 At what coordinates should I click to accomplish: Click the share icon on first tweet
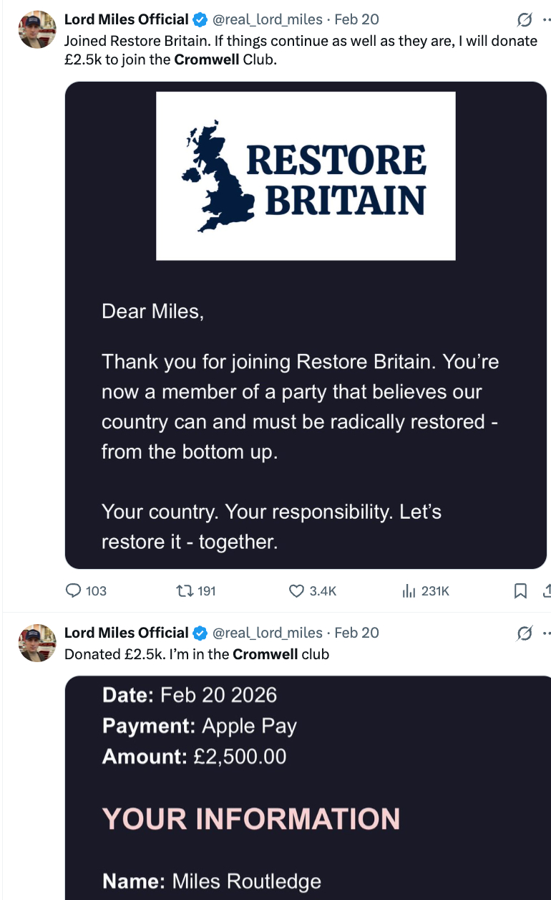click(547, 590)
